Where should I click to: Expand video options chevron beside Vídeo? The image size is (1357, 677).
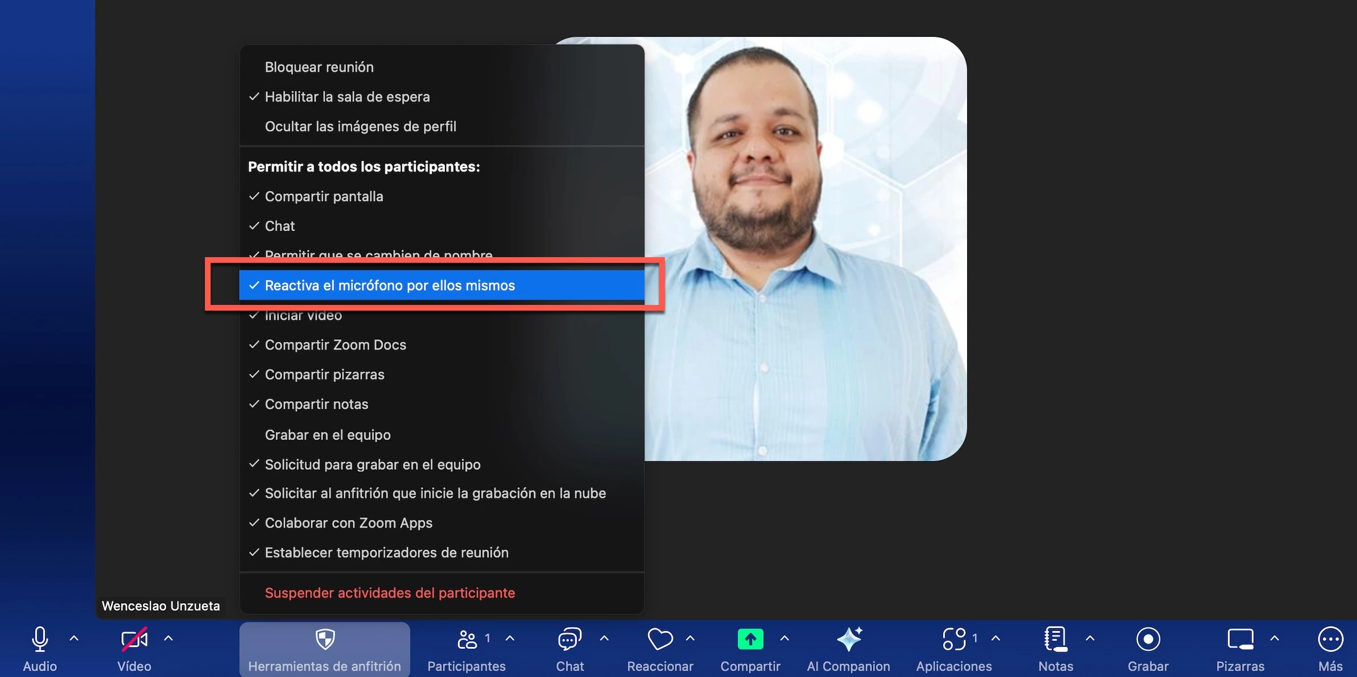tap(168, 638)
